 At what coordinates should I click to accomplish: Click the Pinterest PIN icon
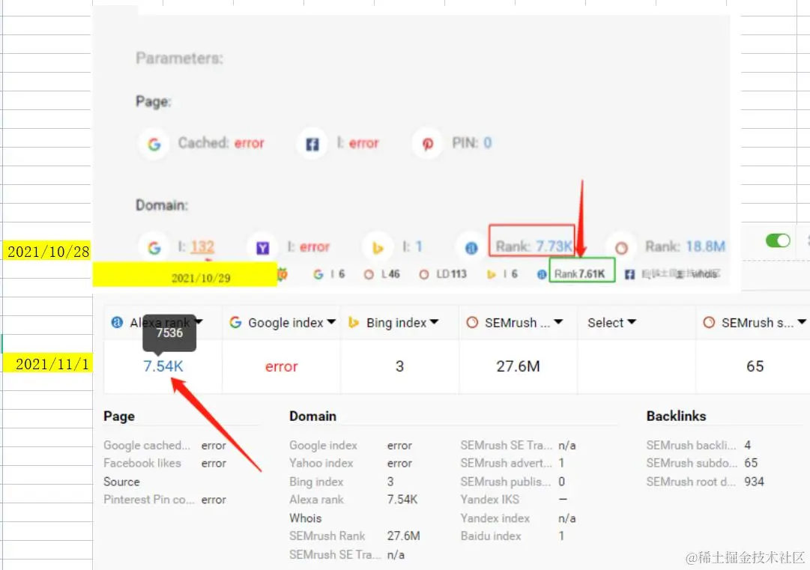pyautogui.click(x=427, y=143)
